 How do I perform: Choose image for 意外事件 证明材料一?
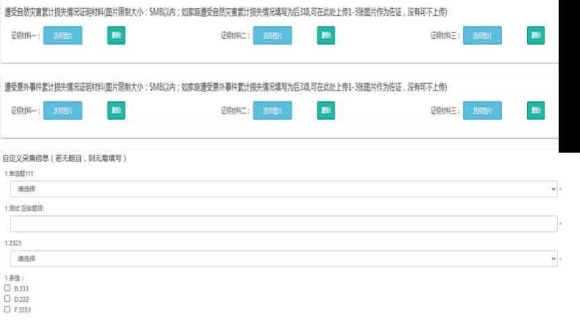point(63,111)
